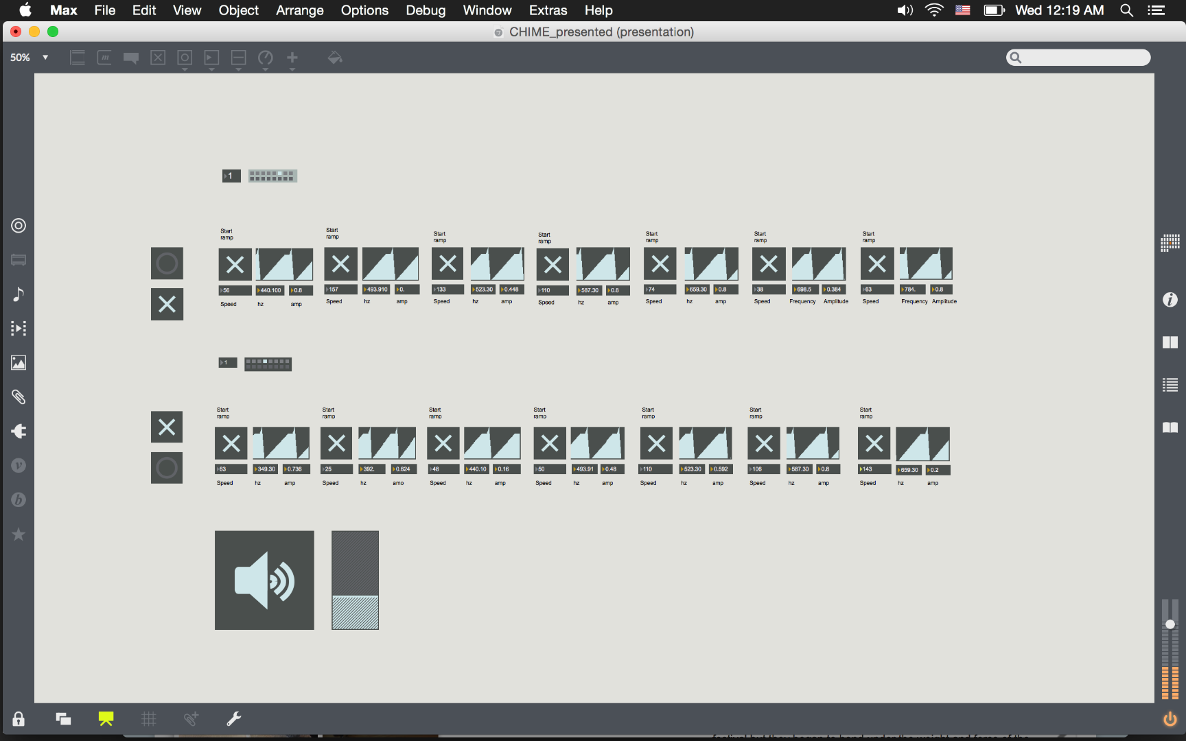Viewport: 1186px width, 741px height.
Task: Open the Debug menu
Action: tap(426, 10)
